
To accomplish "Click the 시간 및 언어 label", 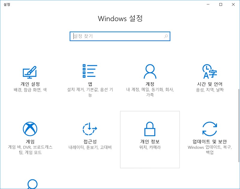I will [x=209, y=84].
